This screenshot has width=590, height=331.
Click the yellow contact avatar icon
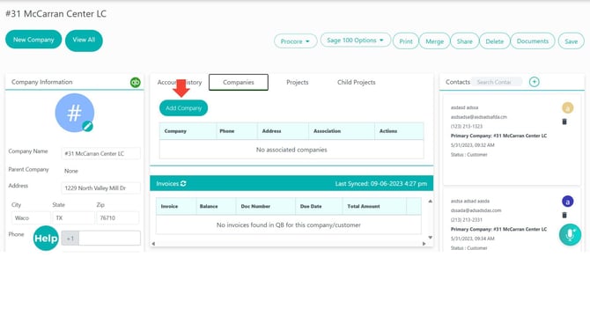coord(567,108)
